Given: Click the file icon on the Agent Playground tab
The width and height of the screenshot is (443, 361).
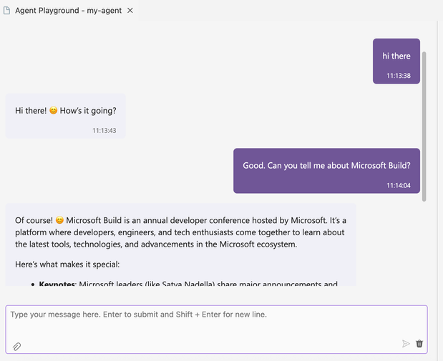Looking at the screenshot, I should coord(7,11).
